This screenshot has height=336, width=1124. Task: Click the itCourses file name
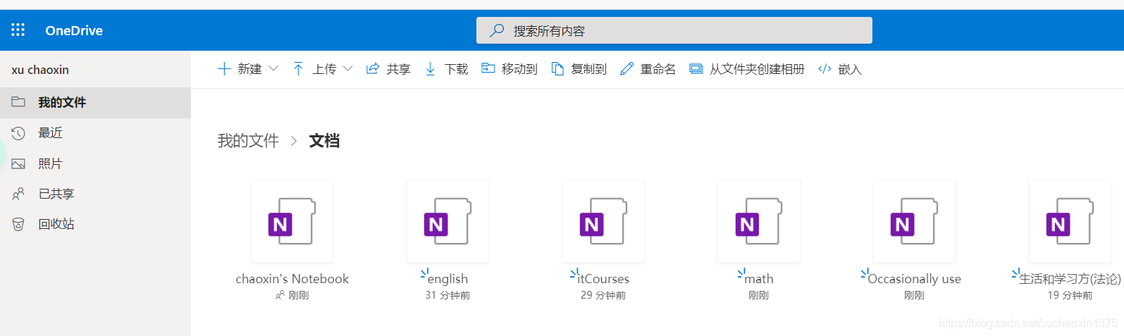(x=603, y=279)
